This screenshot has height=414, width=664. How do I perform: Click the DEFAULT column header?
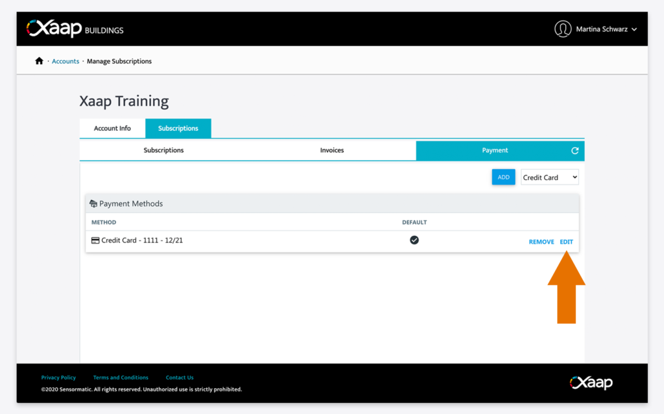click(x=414, y=222)
